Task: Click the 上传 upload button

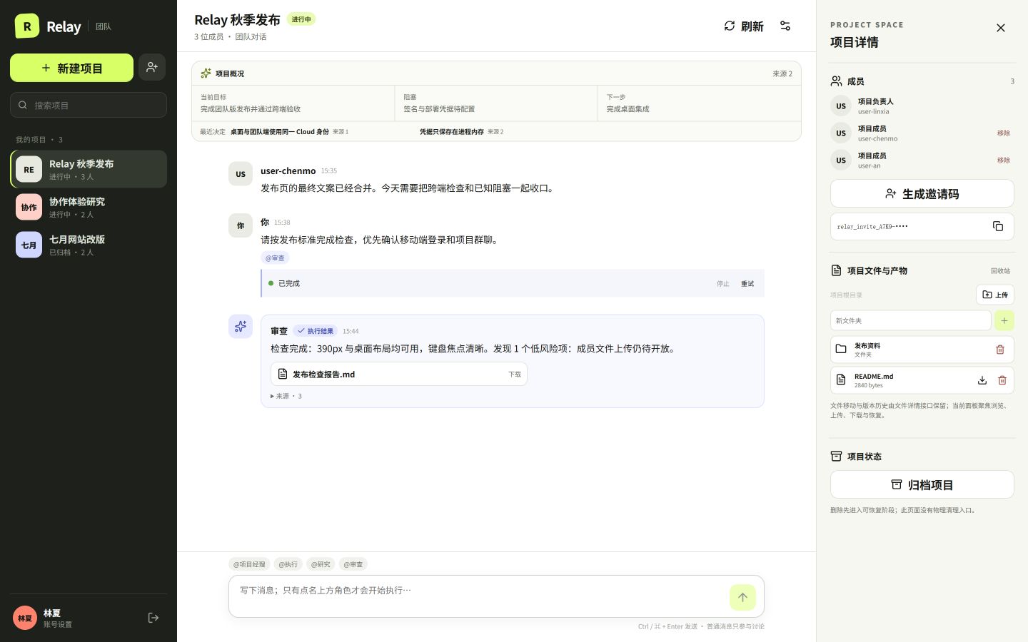Action: click(995, 295)
